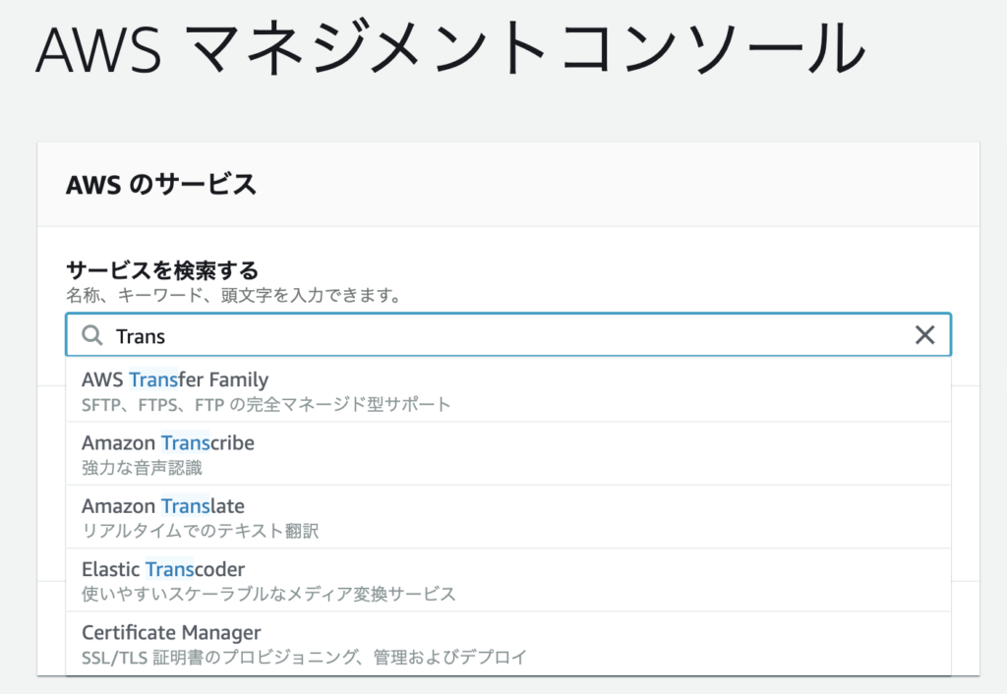Open Amazon Transcribe search result
Viewport: 1007px width, 694px height.
click(508, 454)
